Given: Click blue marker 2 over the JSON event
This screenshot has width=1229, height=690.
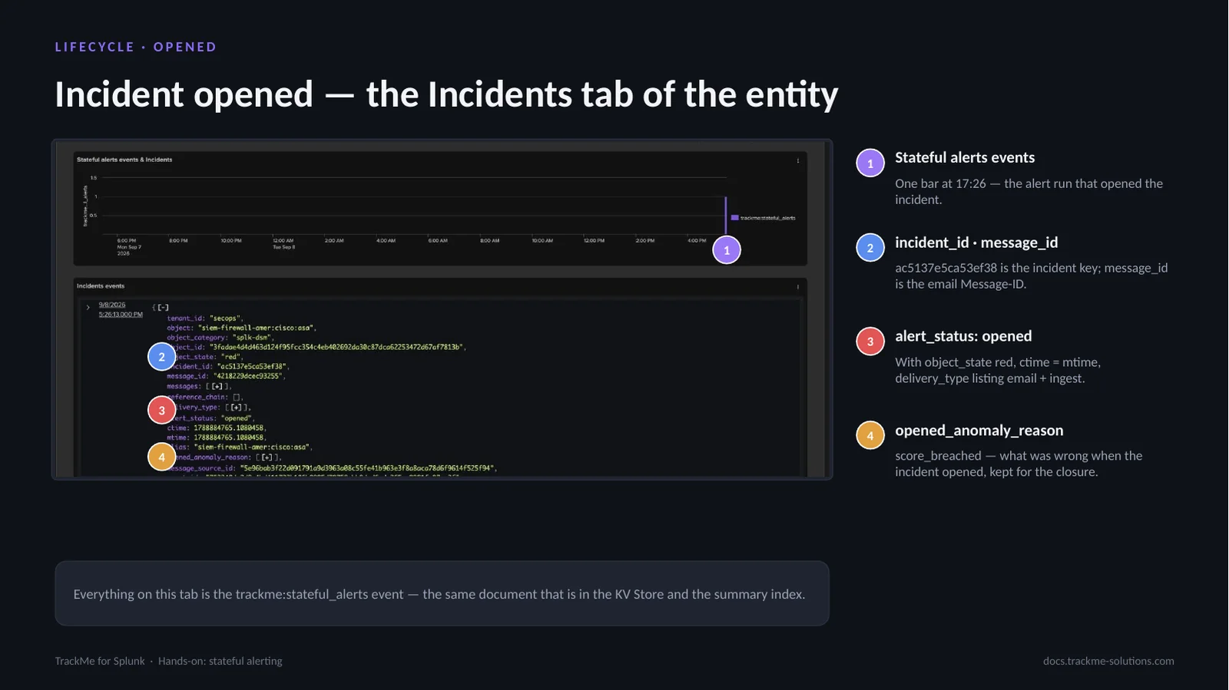Looking at the screenshot, I should click(161, 356).
